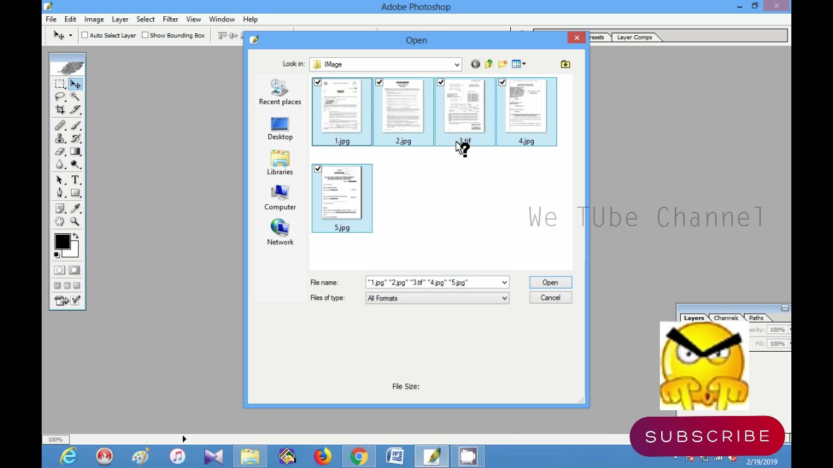Select the Path Selection tool
Screen dimensions: 833x468
pyautogui.click(x=60, y=180)
